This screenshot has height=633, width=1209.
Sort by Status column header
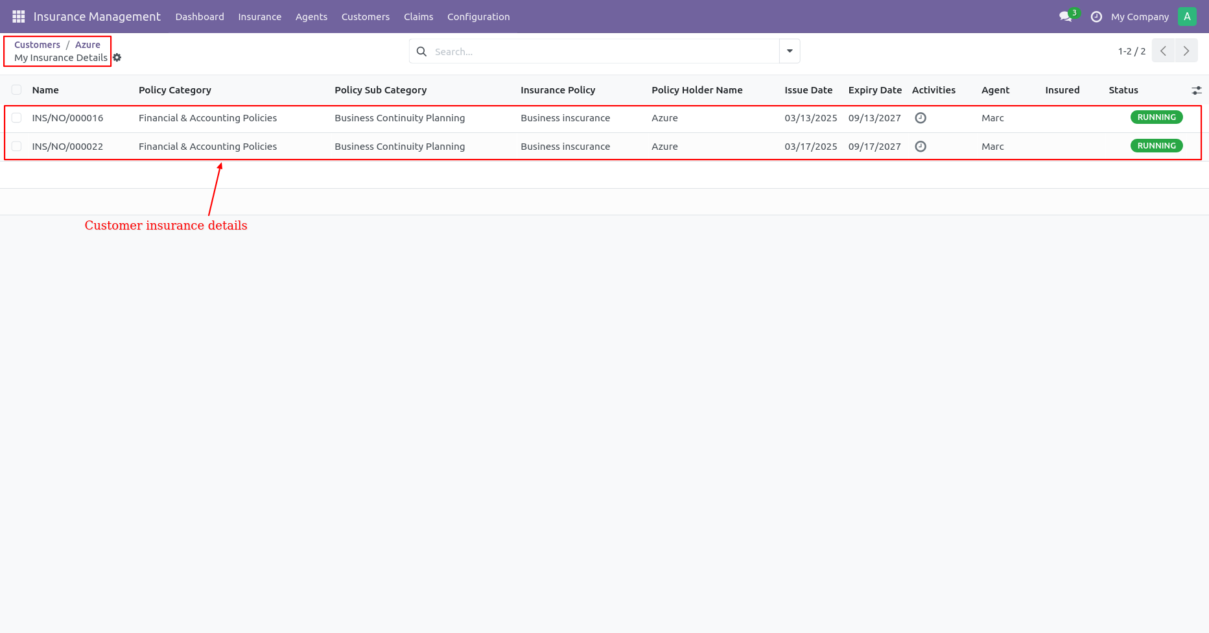(x=1123, y=90)
